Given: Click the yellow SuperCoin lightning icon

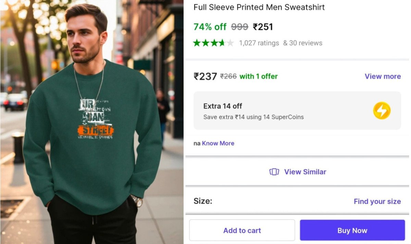Looking at the screenshot, I should [382, 111].
